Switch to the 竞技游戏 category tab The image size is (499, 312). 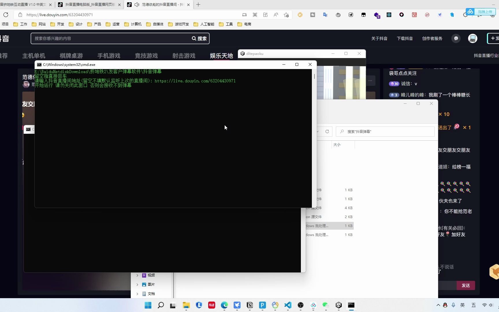(146, 56)
